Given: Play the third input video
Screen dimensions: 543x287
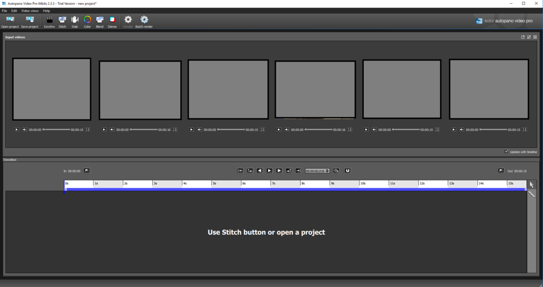Looking at the screenshot, I should click(x=191, y=130).
